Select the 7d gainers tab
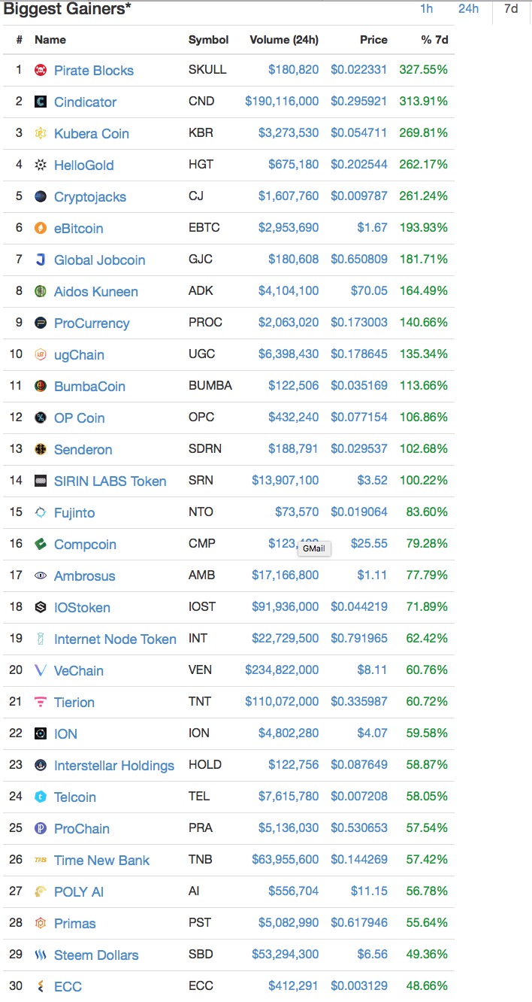Screen dimensions: 532x1002 click(x=511, y=9)
